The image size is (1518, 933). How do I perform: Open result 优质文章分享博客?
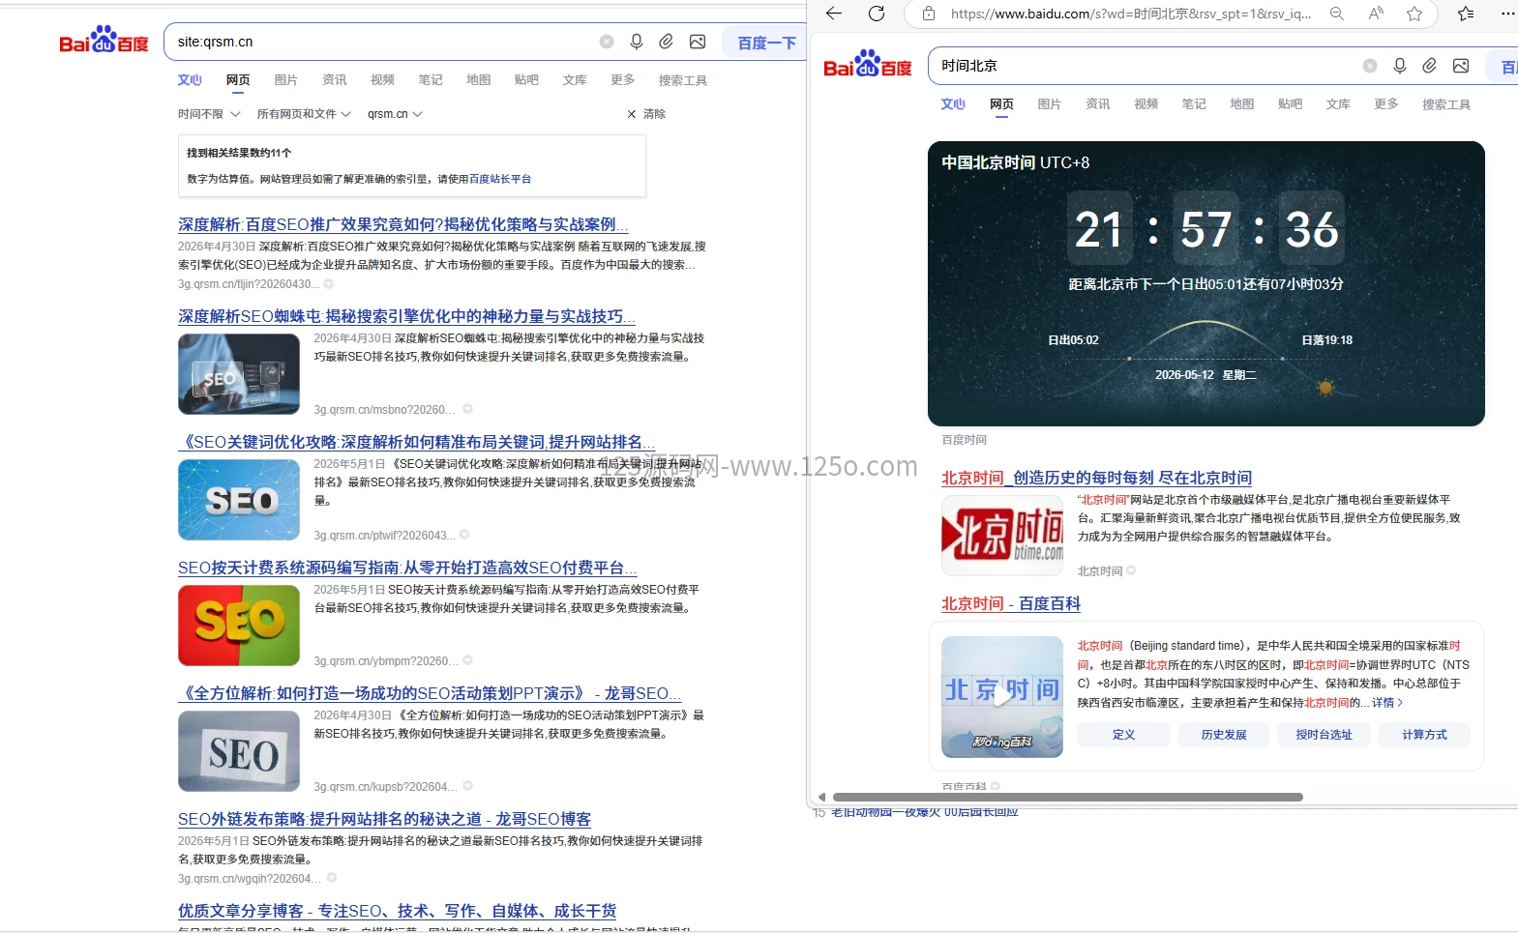pyautogui.click(x=397, y=911)
